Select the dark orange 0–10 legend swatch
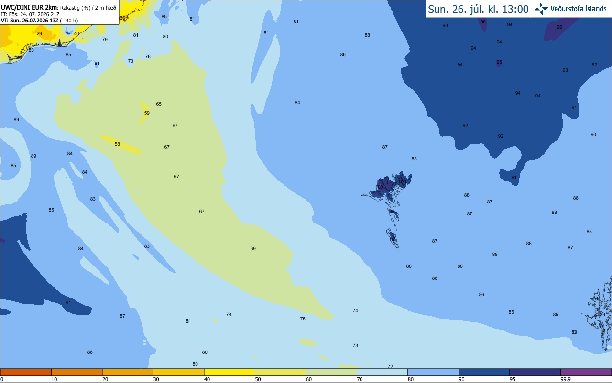612x383 pixels. pos(26,372)
